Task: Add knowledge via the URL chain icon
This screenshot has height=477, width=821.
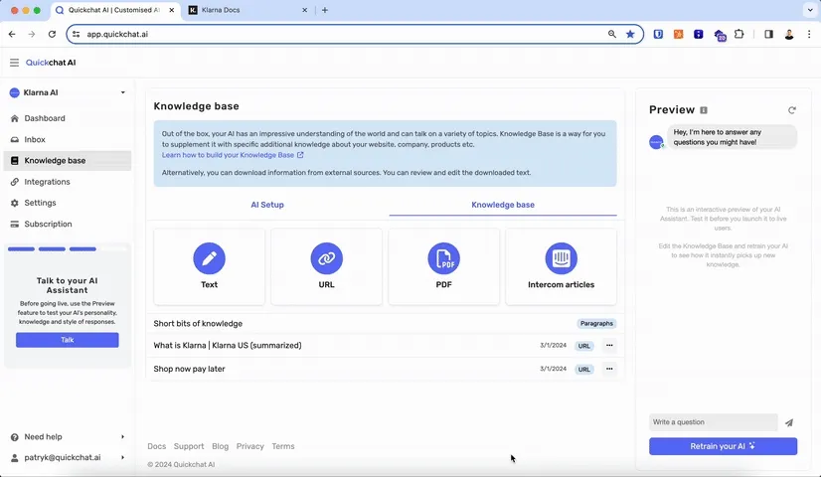Action: pos(326,258)
